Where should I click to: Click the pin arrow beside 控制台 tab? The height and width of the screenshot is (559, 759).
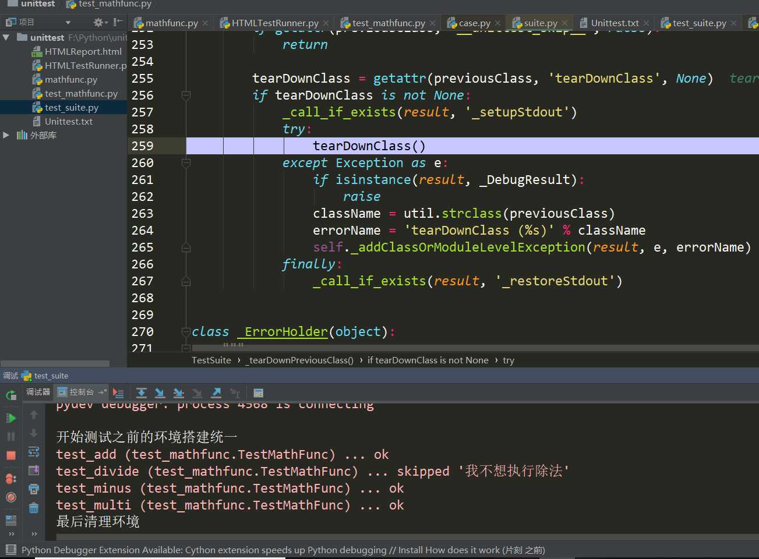[x=103, y=392]
